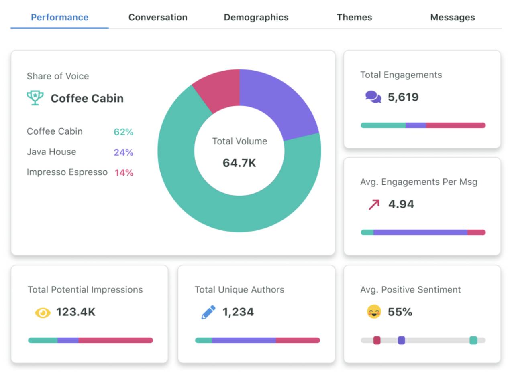The height and width of the screenshot is (382, 514).
Task: Click the red sentiment slider marker
Action: pos(377,340)
